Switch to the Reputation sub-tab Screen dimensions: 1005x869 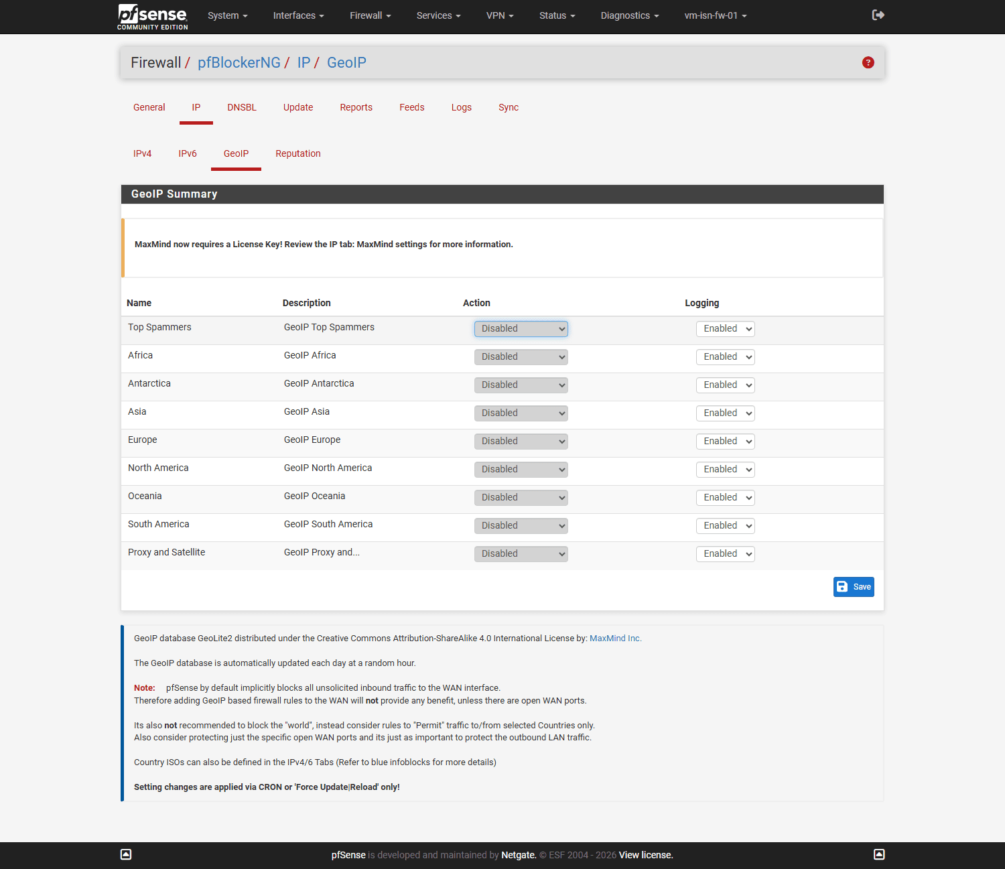(298, 153)
